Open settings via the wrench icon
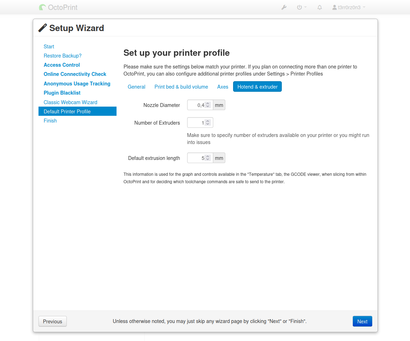The width and height of the screenshot is (410, 341). click(x=284, y=7)
